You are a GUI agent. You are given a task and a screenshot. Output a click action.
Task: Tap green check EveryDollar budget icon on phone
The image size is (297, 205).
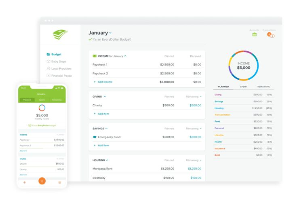[x=30, y=125]
